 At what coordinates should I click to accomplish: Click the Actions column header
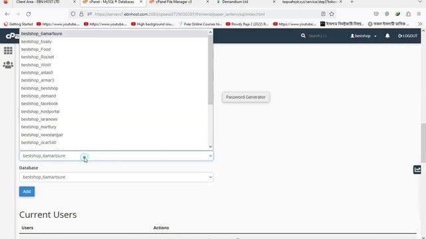pos(161,228)
